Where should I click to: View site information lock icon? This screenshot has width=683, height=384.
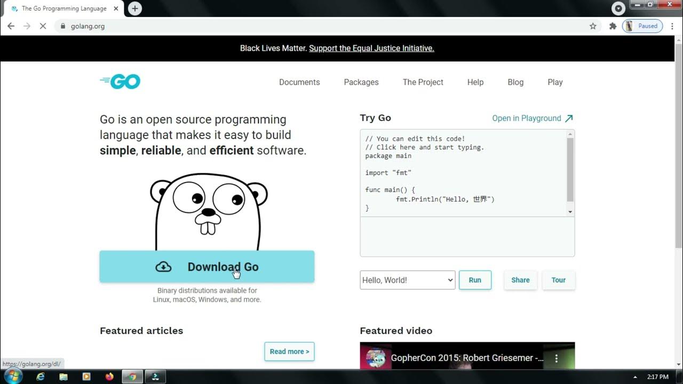[x=63, y=26]
